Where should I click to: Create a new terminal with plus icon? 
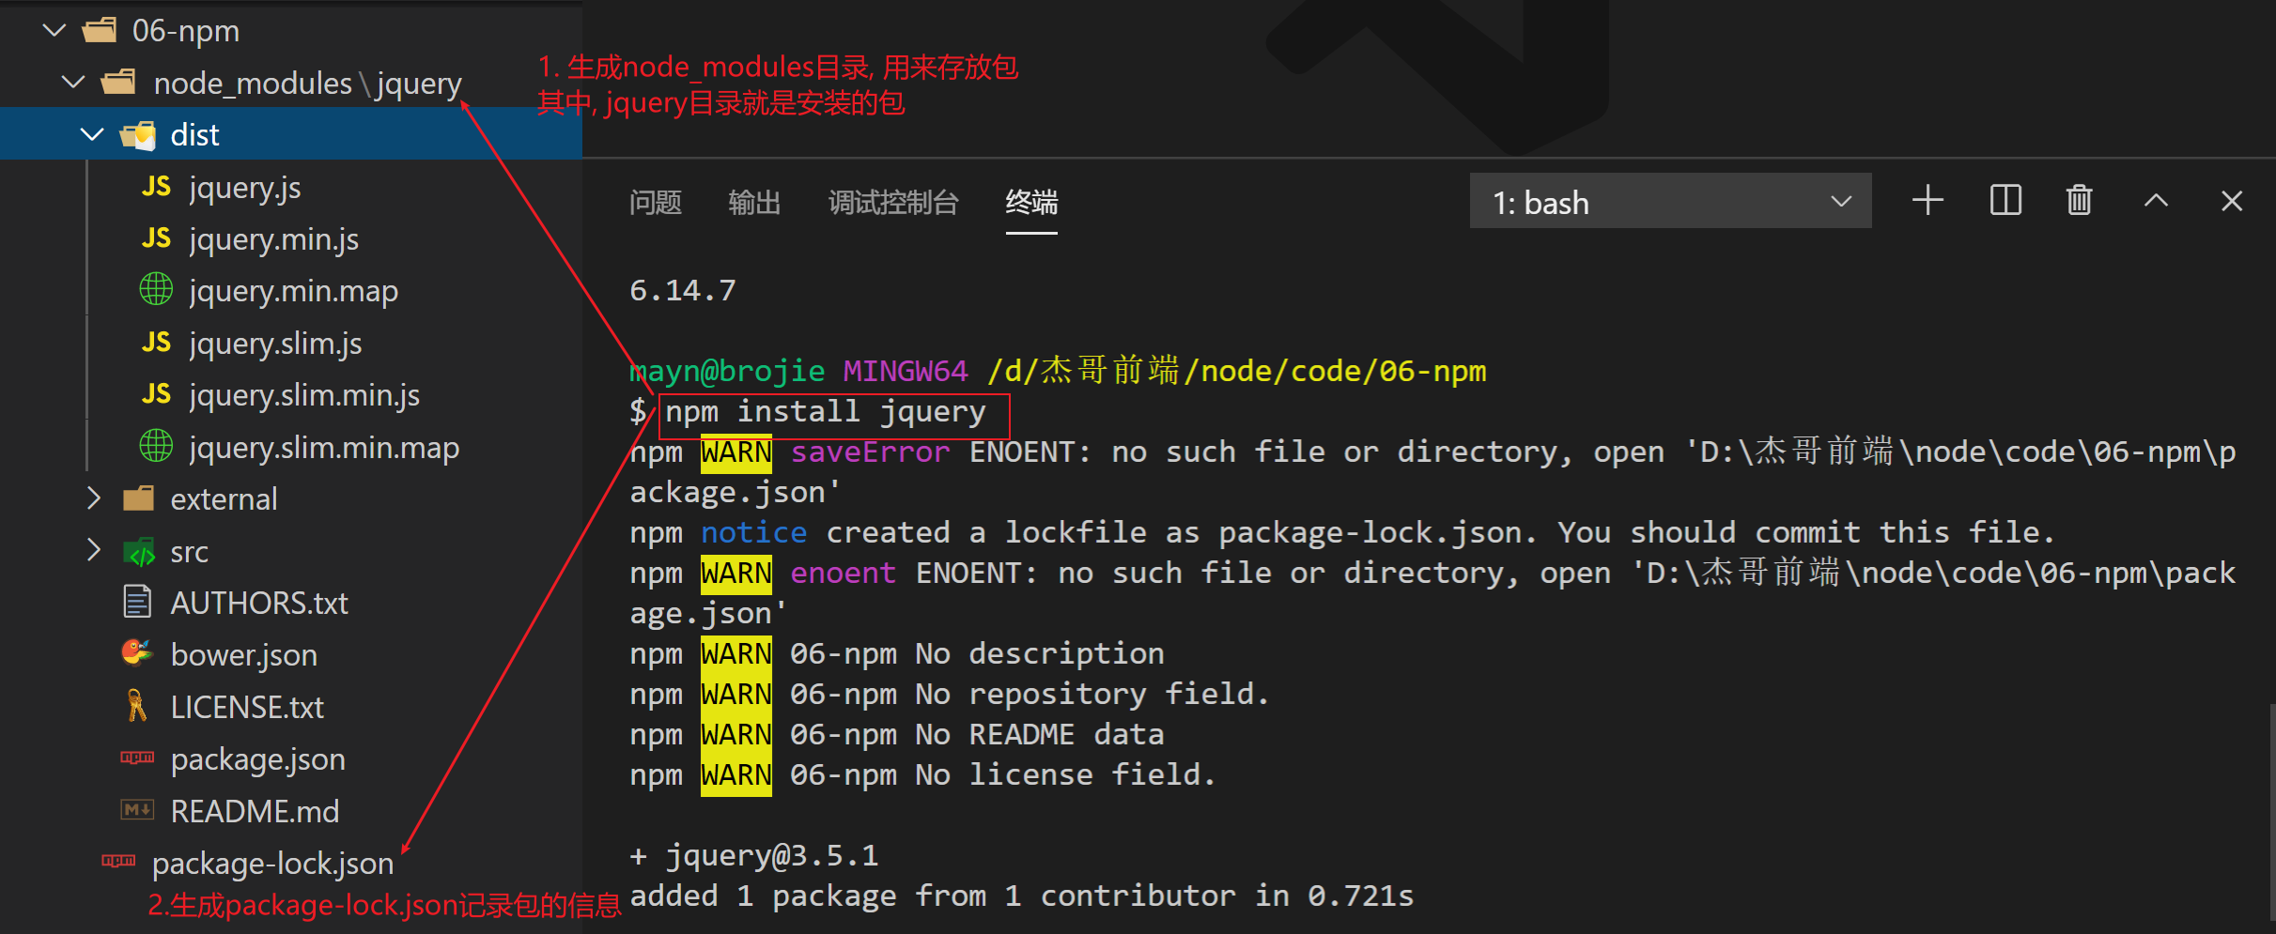pos(1928,201)
